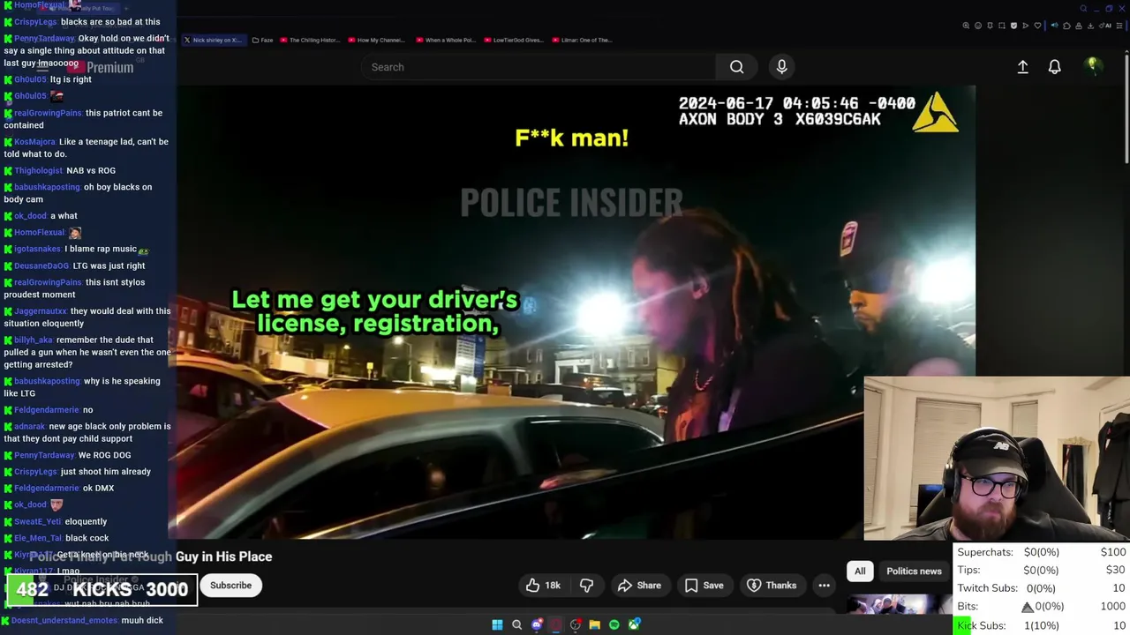Select the 'Politics news' filter chip

914,571
